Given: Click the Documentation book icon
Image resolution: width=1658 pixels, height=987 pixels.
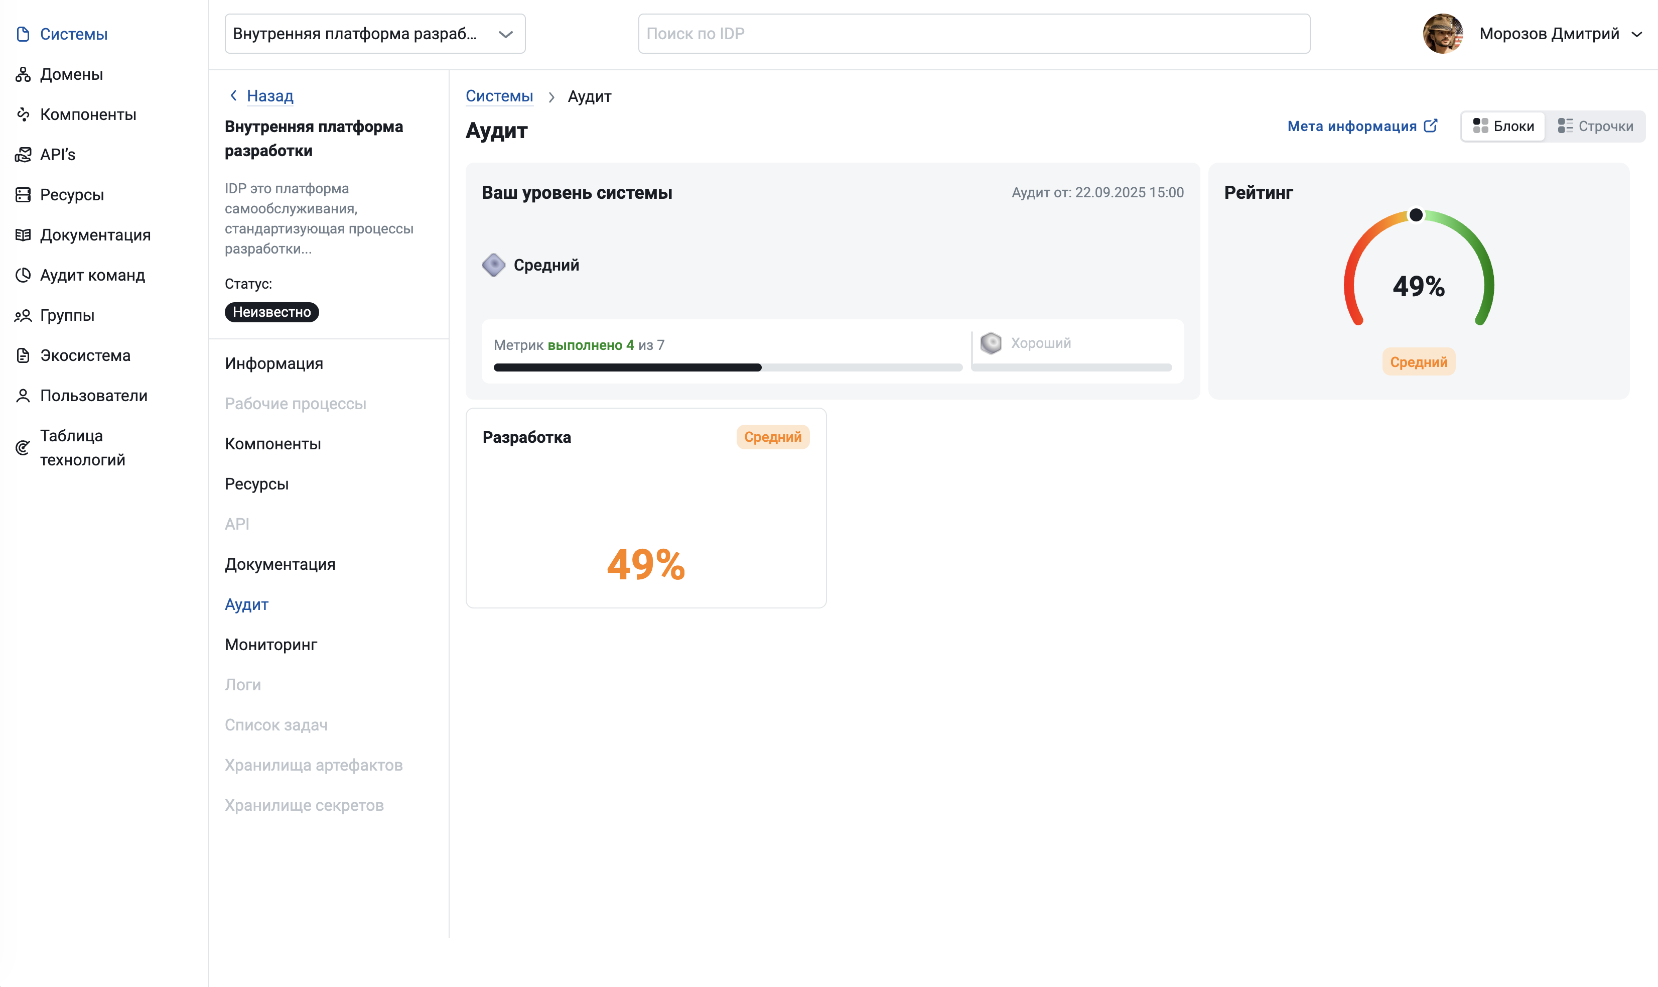Looking at the screenshot, I should (x=23, y=235).
